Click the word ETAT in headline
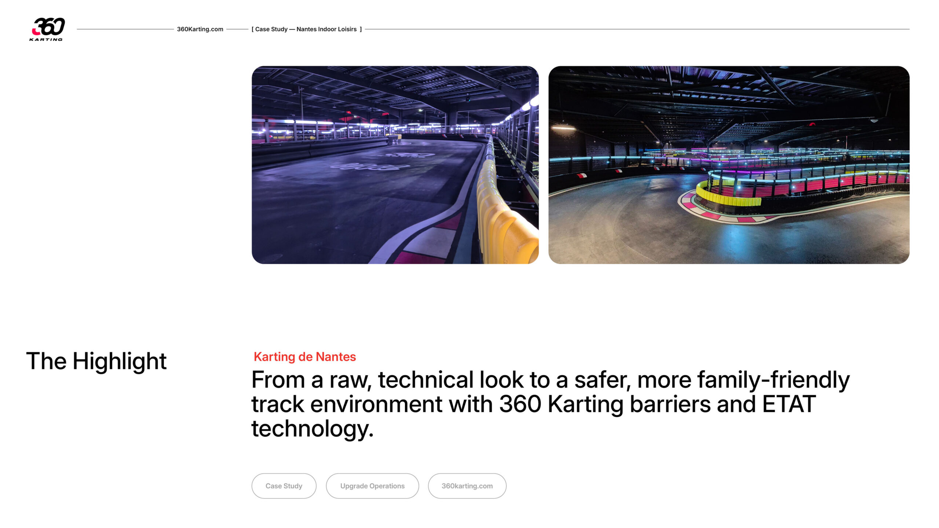Viewport: 939px width, 528px height. coord(789,404)
